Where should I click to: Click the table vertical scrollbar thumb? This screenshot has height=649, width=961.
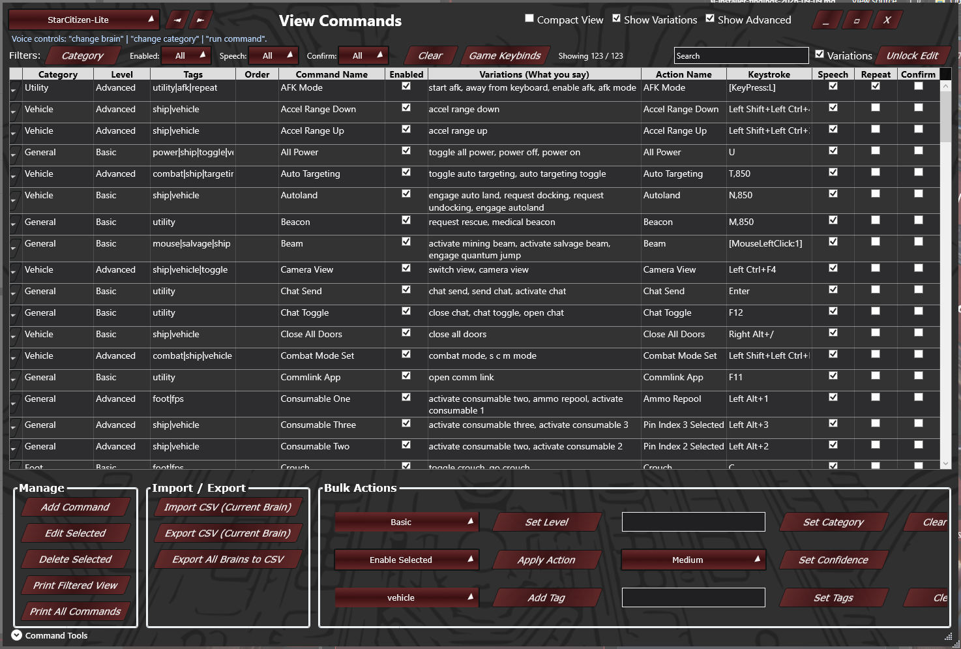tap(945, 117)
